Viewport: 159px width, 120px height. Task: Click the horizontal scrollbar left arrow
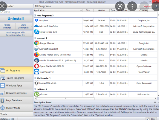pyautogui.click(x=35, y=98)
